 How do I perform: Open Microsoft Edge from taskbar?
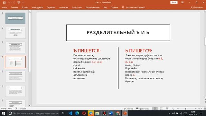[77, 113]
